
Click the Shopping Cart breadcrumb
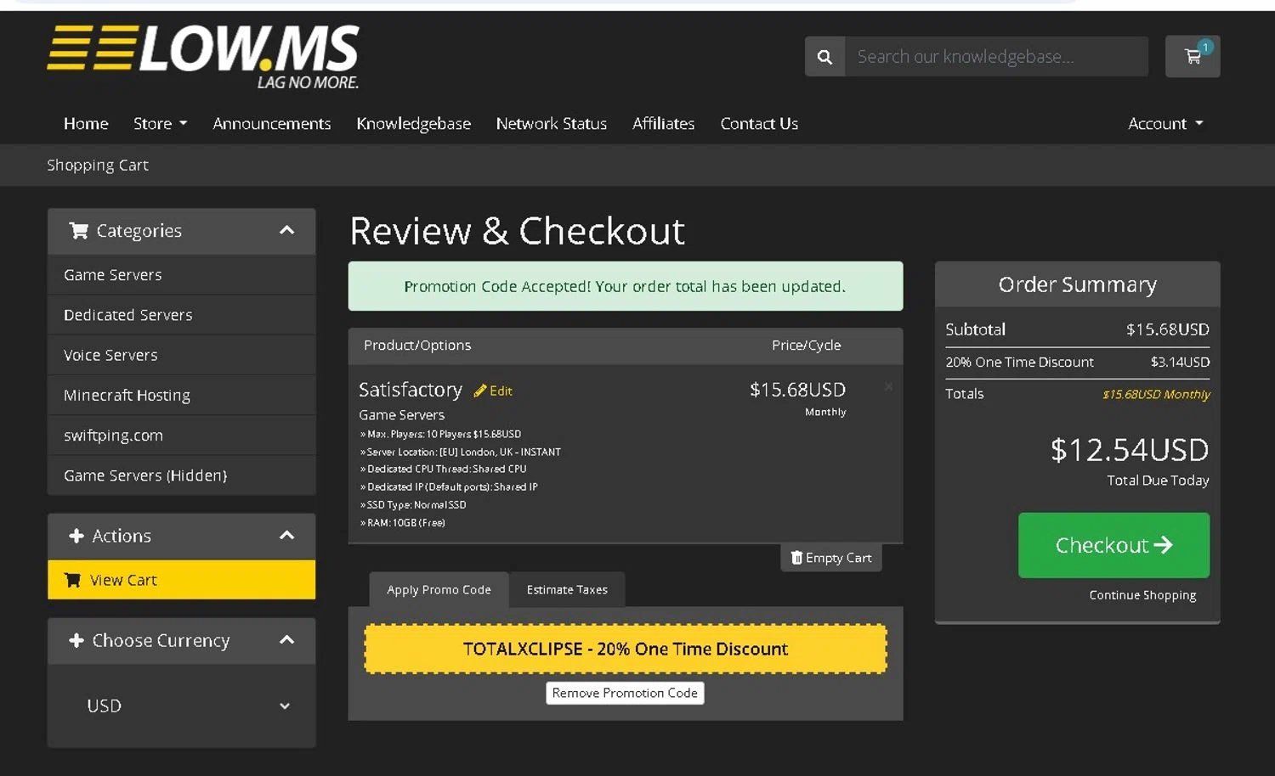point(98,165)
